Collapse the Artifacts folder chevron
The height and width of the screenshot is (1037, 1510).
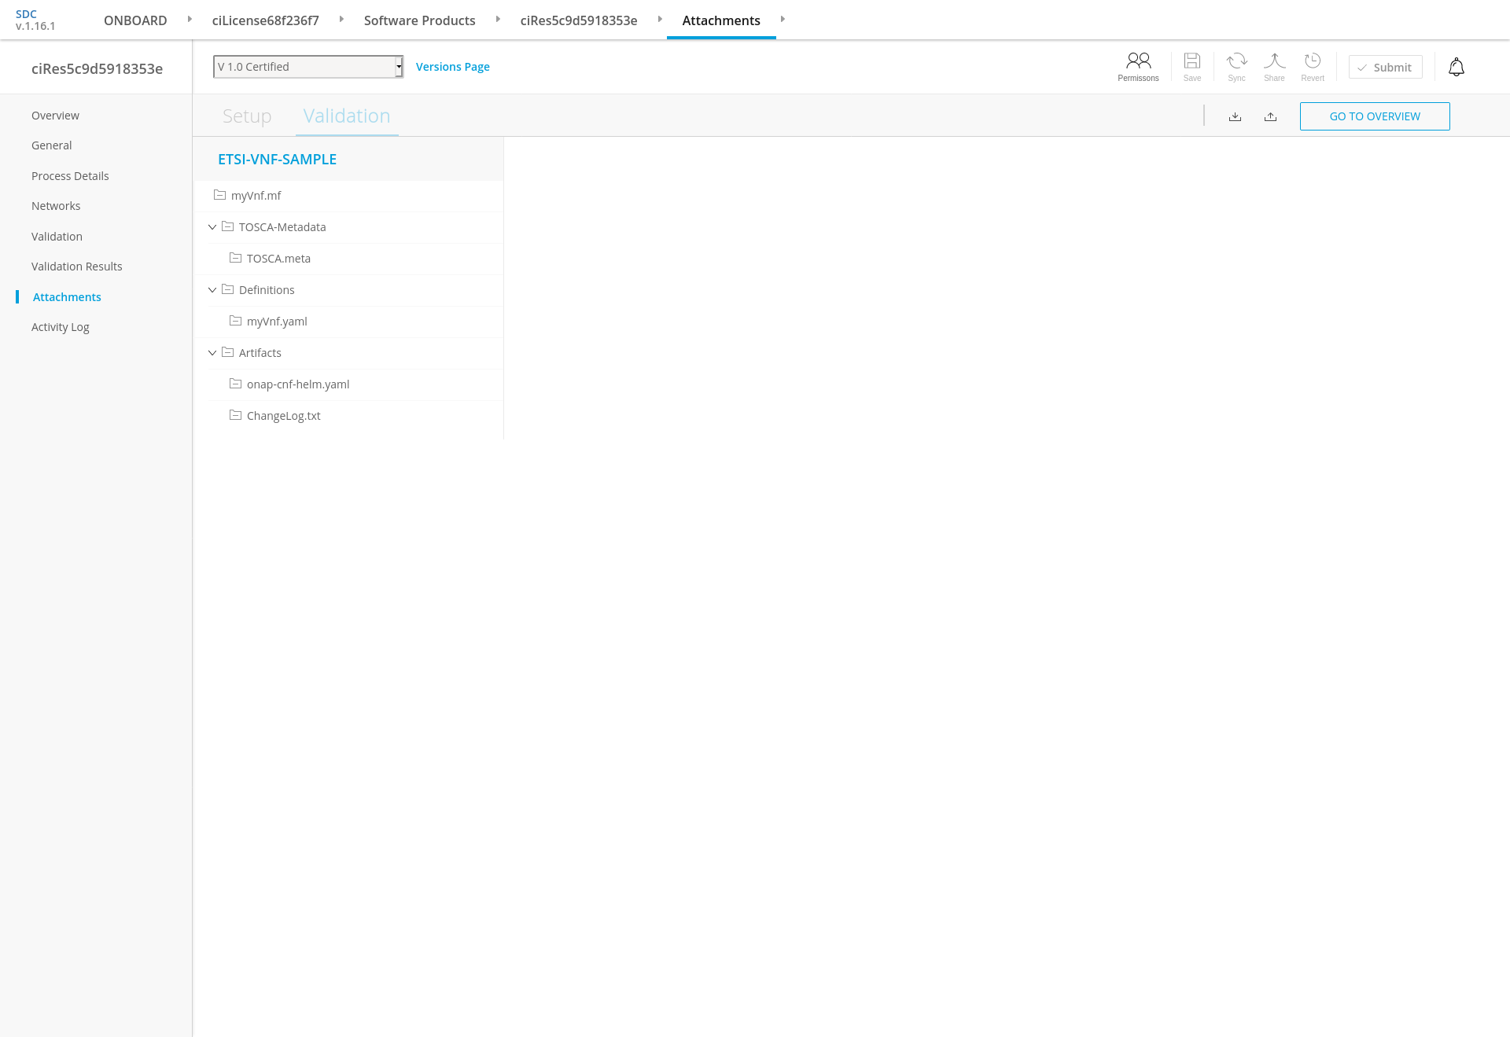click(x=212, y=353)
